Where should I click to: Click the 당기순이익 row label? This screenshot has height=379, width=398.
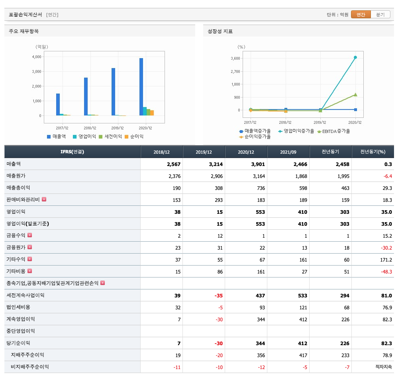pyautogui.click(x=18, y=343)
